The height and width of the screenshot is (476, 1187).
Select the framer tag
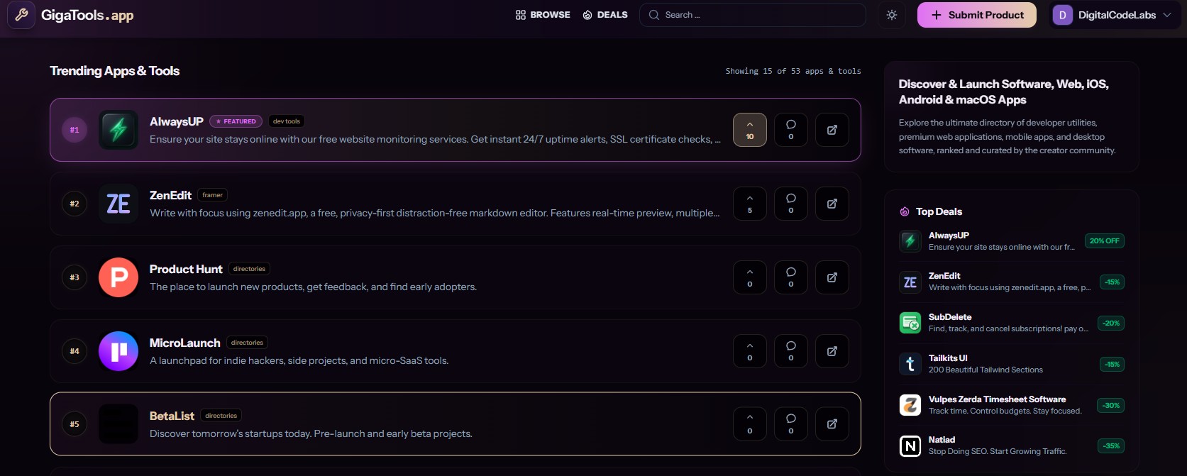click(212, 195)
